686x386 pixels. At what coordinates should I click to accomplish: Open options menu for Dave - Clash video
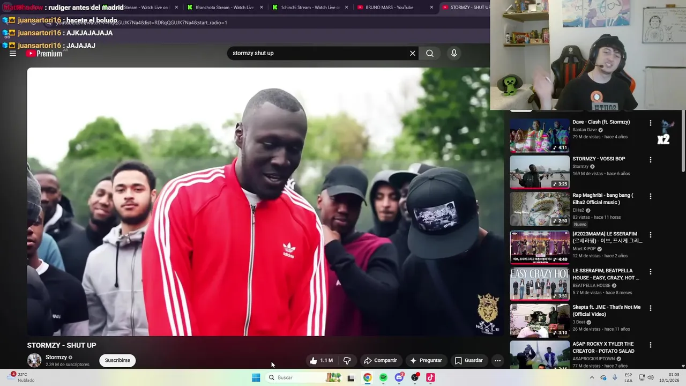[x=651, y=123]
